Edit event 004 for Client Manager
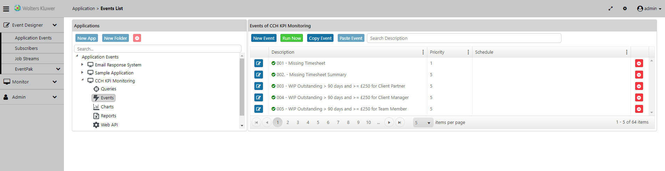 tap(258, 98)
